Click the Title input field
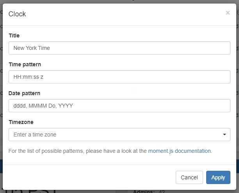Viewport: 239px width, 193px height. 119,48
